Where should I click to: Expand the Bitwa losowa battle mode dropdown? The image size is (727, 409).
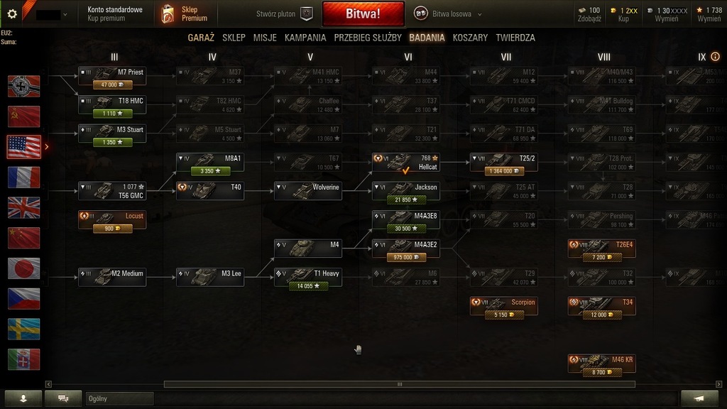point(479,14)
